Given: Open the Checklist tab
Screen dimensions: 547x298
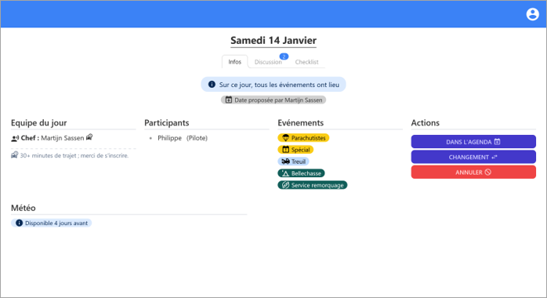Looking at the screenshot, I should pyautogui.click(x=306, y=62).
